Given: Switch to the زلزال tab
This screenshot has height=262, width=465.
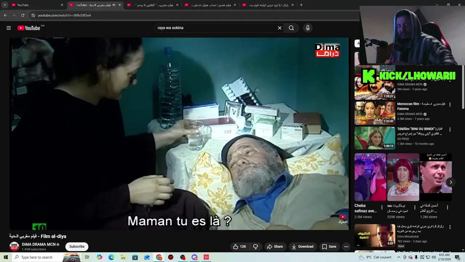Looking at the screenshot, I should pyautogui.click(x=268, y=5).
